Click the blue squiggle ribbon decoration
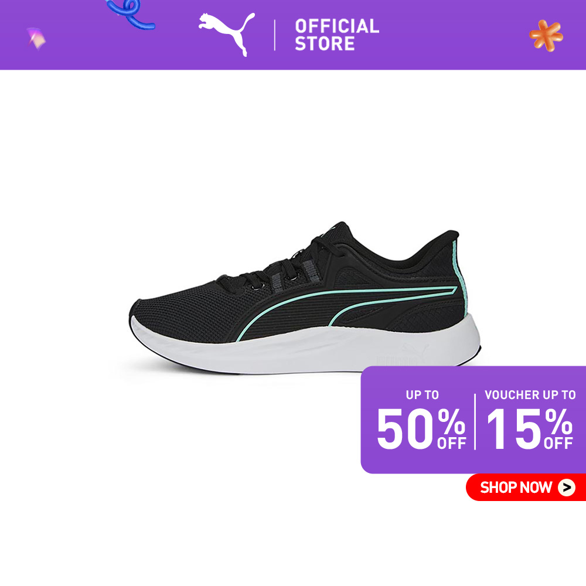Image resolution: width=586 pixels, height=586 pixels. (131, 14)
